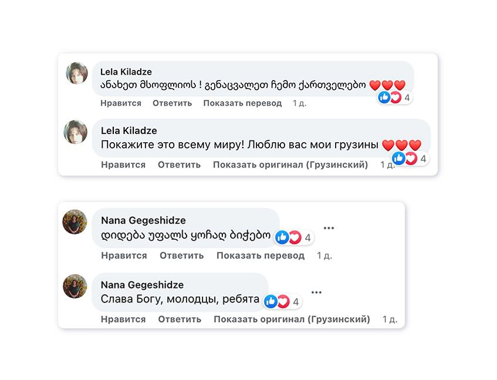Toggle 'Показать оригинал (Грузинский)' under Nana's comment
497x380 pixels.
point(292,320)
